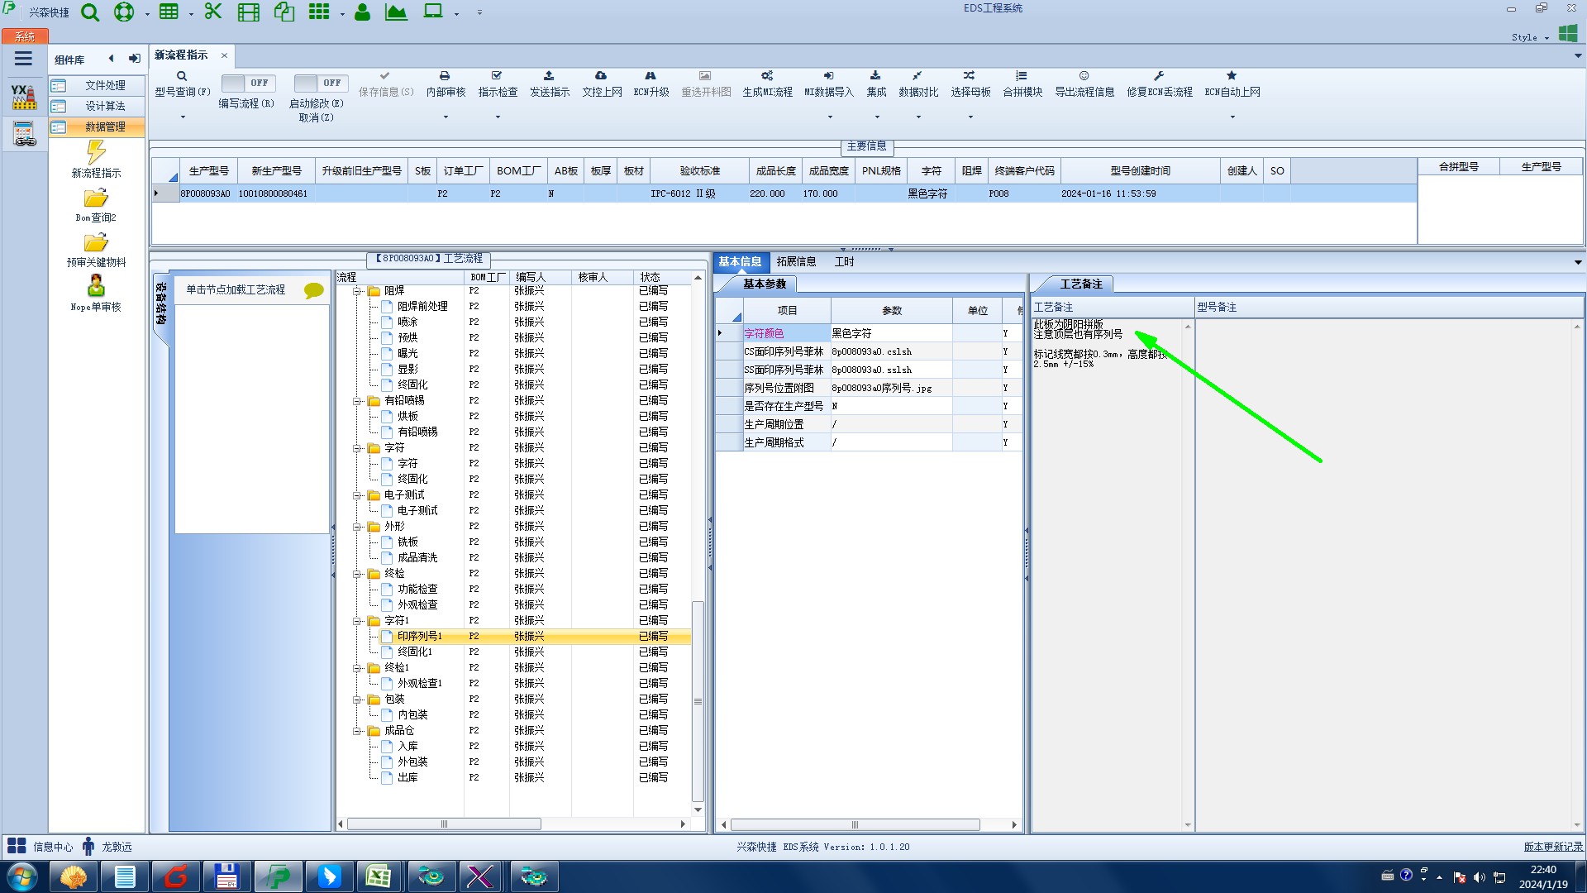Toggle the 启动修改 OFF switch

point(320,83)
